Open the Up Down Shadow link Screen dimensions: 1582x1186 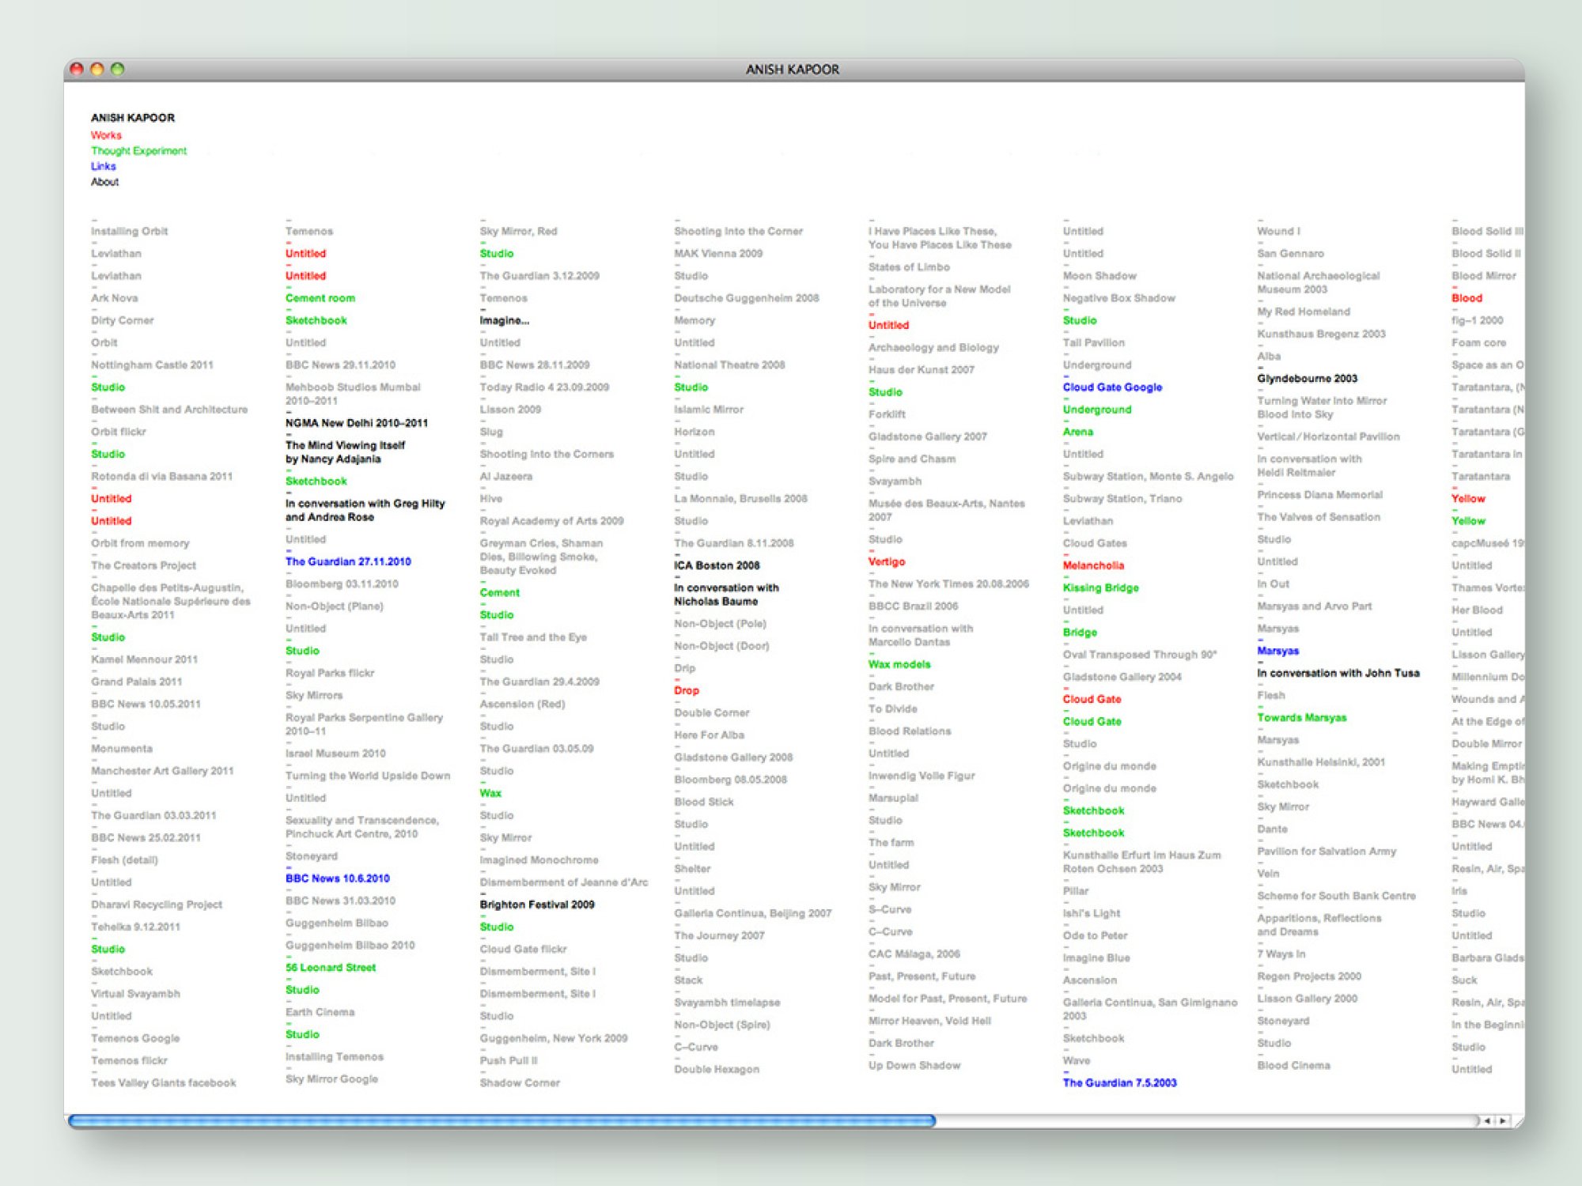914,1066
